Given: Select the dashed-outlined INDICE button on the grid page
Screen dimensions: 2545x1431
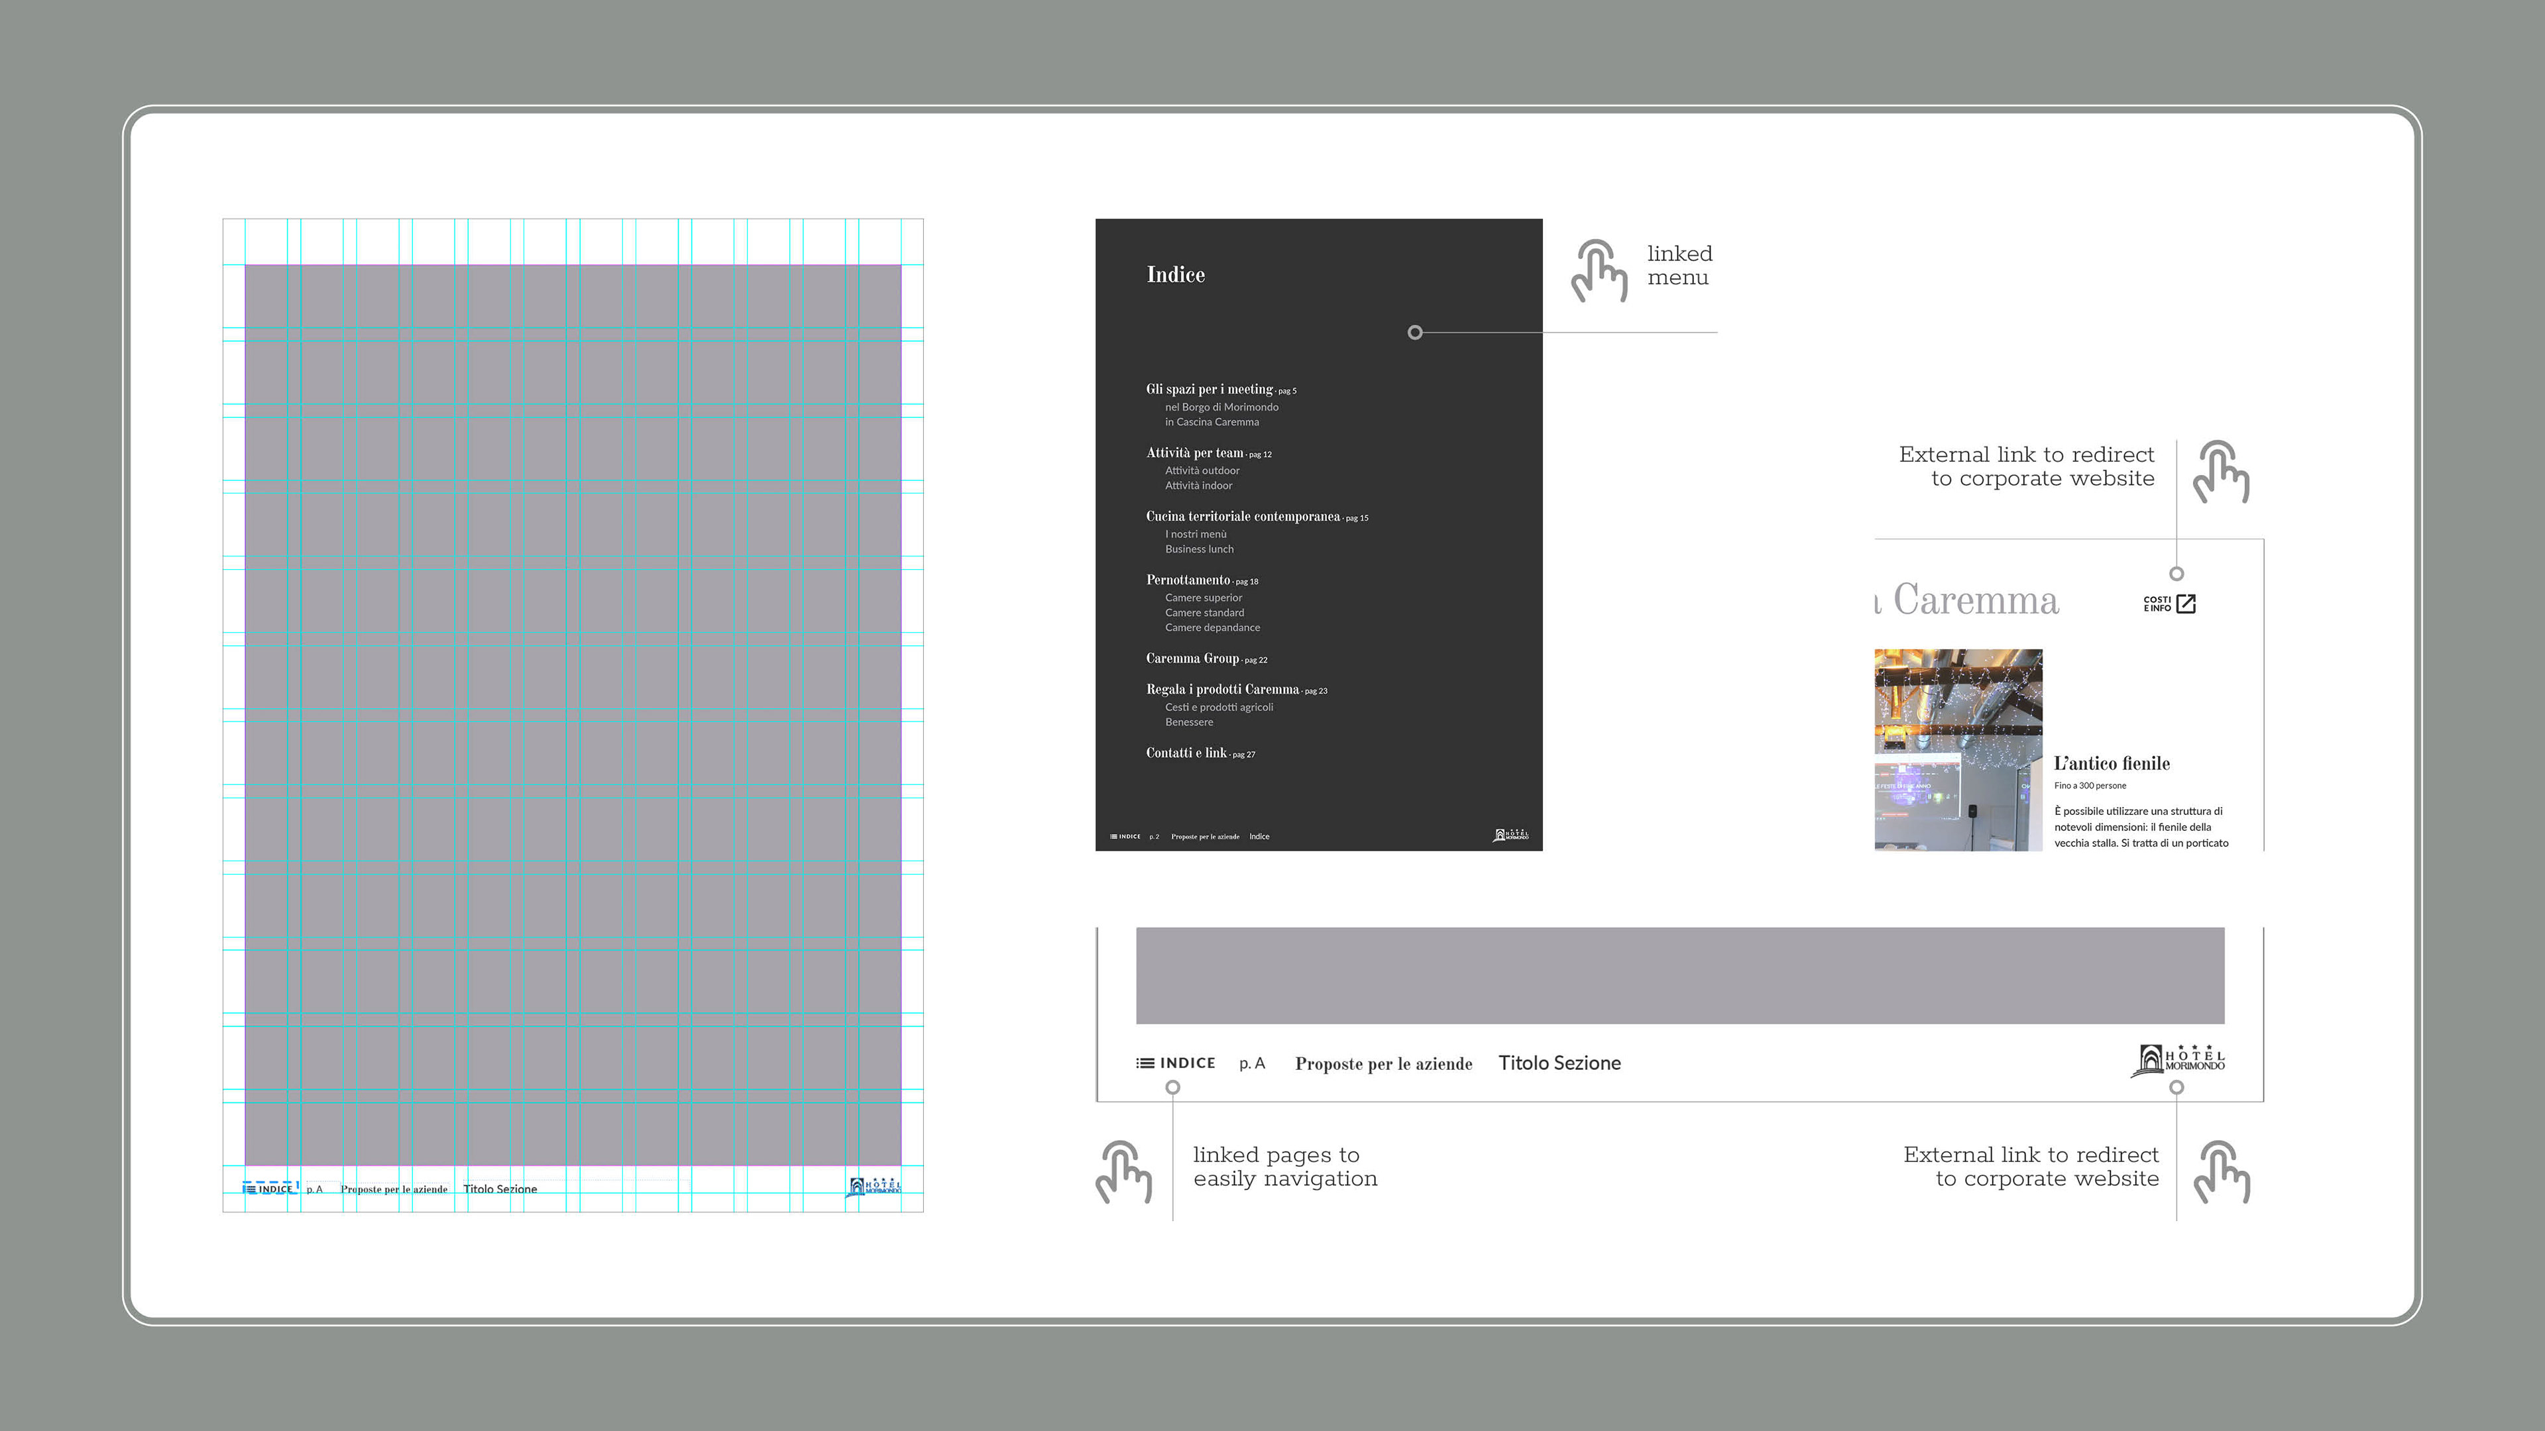Looking at the screenshot, I should [270, 1187].
